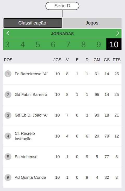
Task: Select jornada 6
Action: click(x=53, y=44)
